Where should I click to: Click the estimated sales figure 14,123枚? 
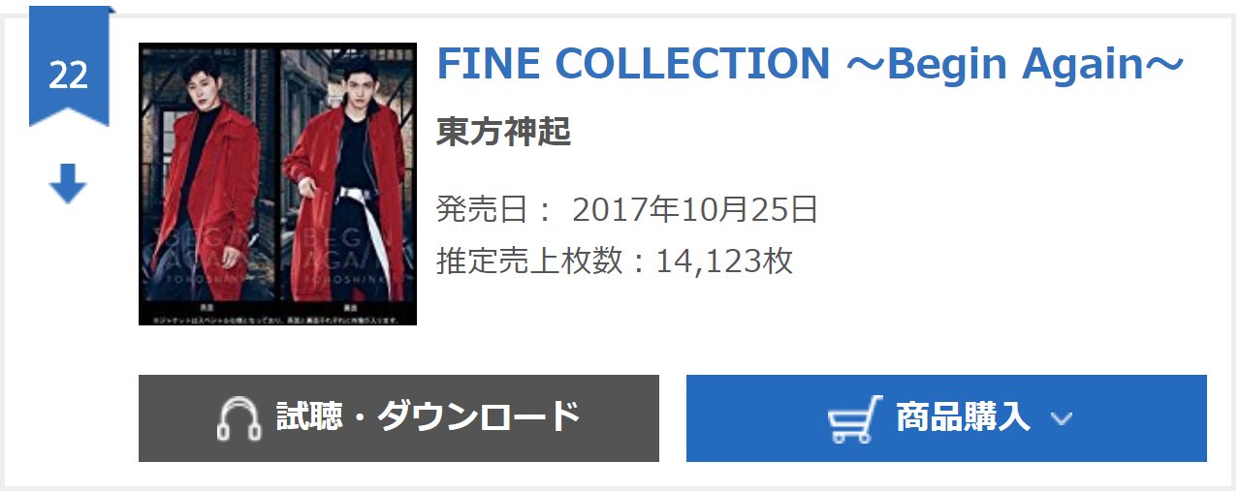[x=725, y=261]
